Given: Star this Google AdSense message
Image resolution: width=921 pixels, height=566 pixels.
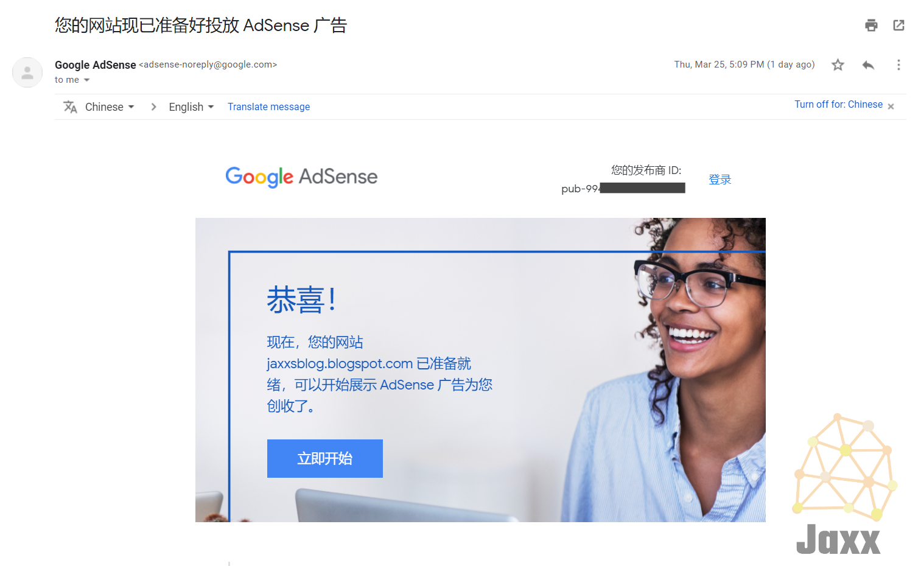Looking at the screenshot, I should click(838, 65).
